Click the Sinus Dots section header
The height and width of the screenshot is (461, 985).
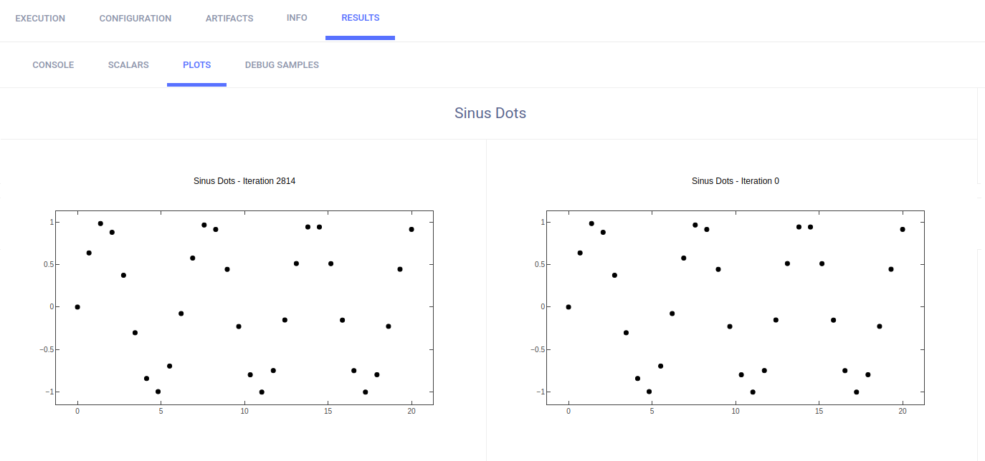coord(490,113)
